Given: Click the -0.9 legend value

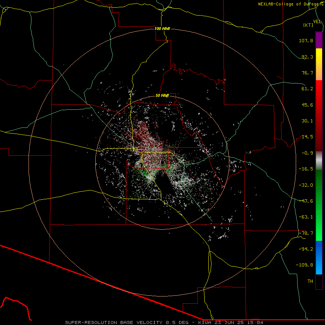Looking at the screenshot, I should [x=307, y=153].
